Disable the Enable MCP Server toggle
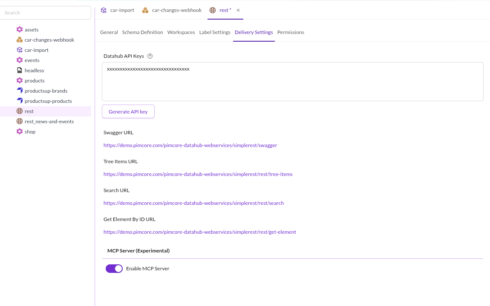The image size is (490, 306). (114, 269)
